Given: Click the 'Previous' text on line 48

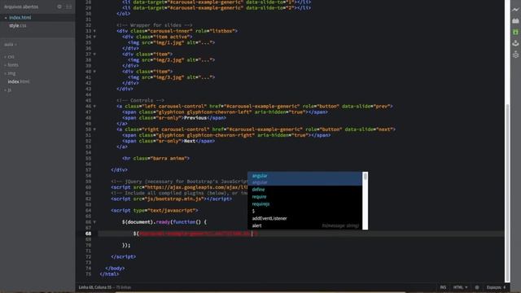Looking at the screenshot, I should click(x=195, y=118).
